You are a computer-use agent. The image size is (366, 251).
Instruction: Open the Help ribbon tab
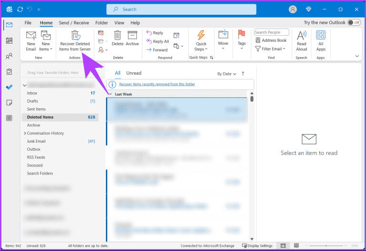tap(135, 23)
